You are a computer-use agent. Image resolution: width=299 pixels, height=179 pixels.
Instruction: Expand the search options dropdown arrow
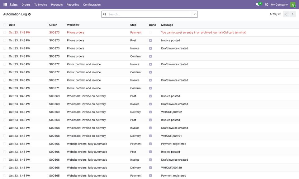[x=195, y=14]
